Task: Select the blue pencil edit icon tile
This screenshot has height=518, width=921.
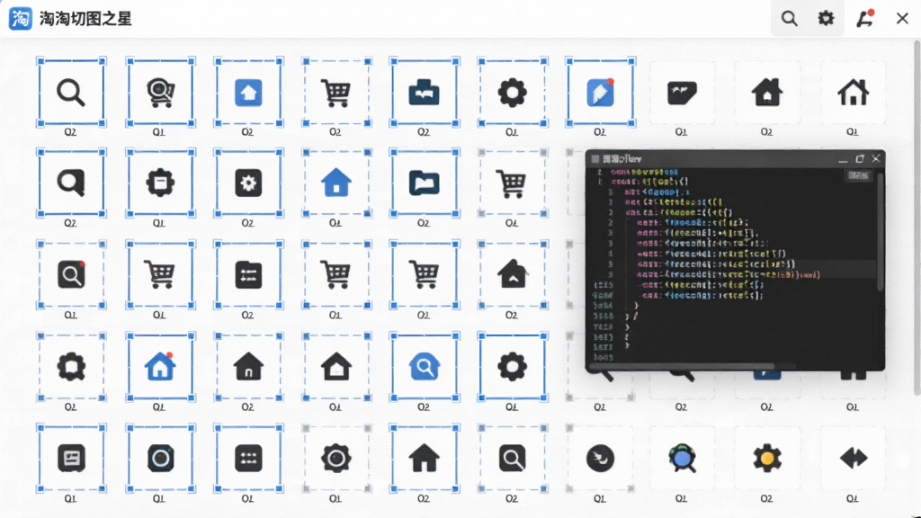Action: 600,93
